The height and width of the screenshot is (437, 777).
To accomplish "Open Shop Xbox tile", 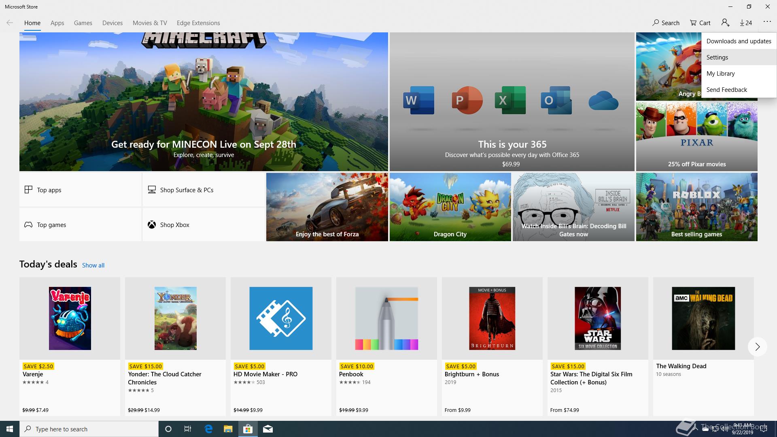I will point(204,225).
